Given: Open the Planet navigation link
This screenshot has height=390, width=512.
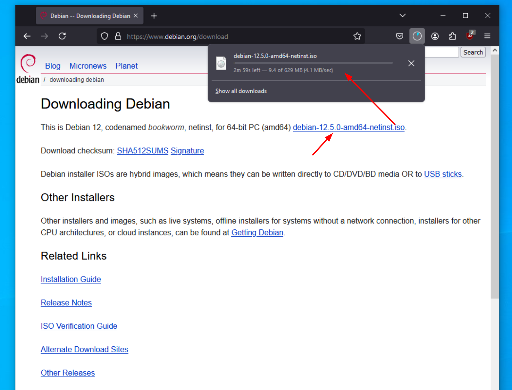Looking at the screenshot, I should click(126, 66).
